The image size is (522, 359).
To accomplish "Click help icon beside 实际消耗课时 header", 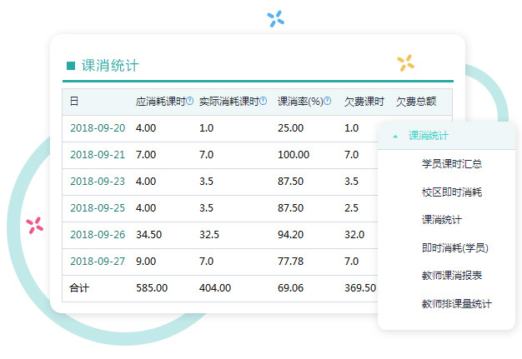I will [264, 102].
